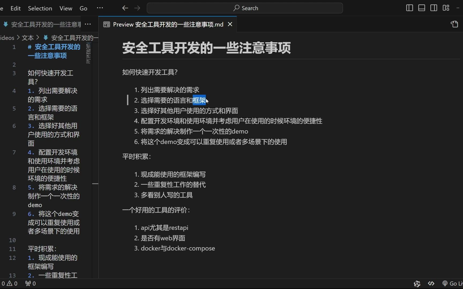463x289 pixels.
Task: Click source line '1. 列出需要解决的需求'
Action: [53, 95]
